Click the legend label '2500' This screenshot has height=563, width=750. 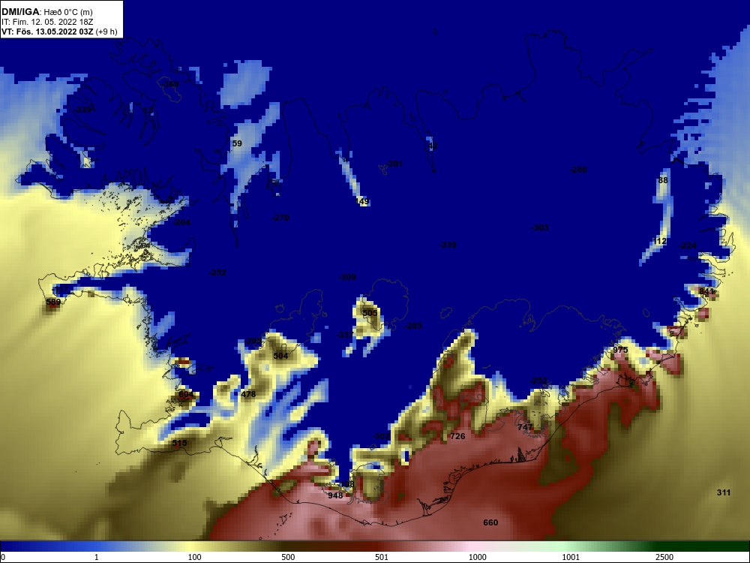[664, 557]
